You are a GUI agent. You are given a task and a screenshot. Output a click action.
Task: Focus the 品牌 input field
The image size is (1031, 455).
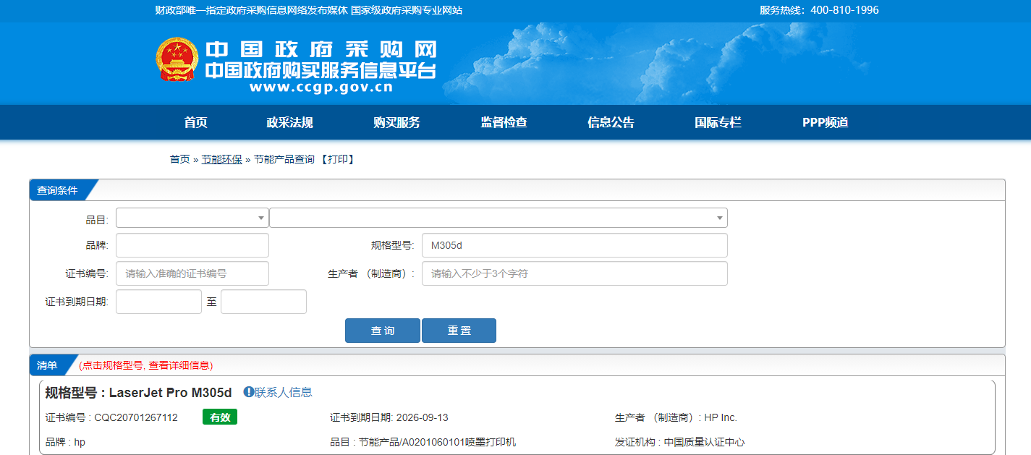pyautogui.click(x=192, y=245)
